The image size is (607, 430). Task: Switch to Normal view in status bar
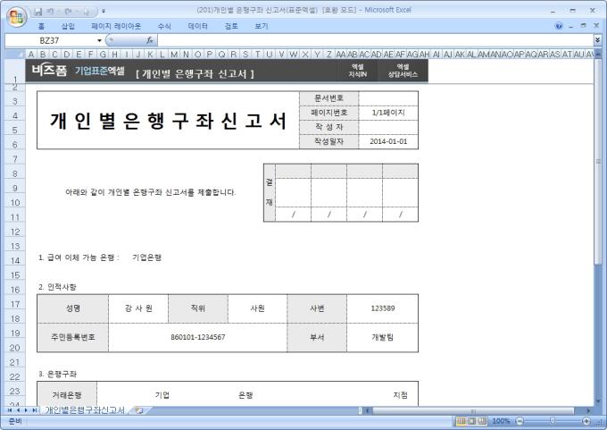[x=461, y=421]
